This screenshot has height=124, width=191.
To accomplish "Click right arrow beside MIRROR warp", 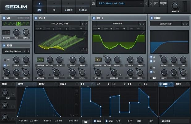I will click(x=120, y=75).
